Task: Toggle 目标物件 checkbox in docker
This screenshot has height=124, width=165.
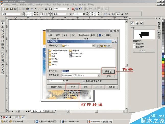Action: pos(134,47)
